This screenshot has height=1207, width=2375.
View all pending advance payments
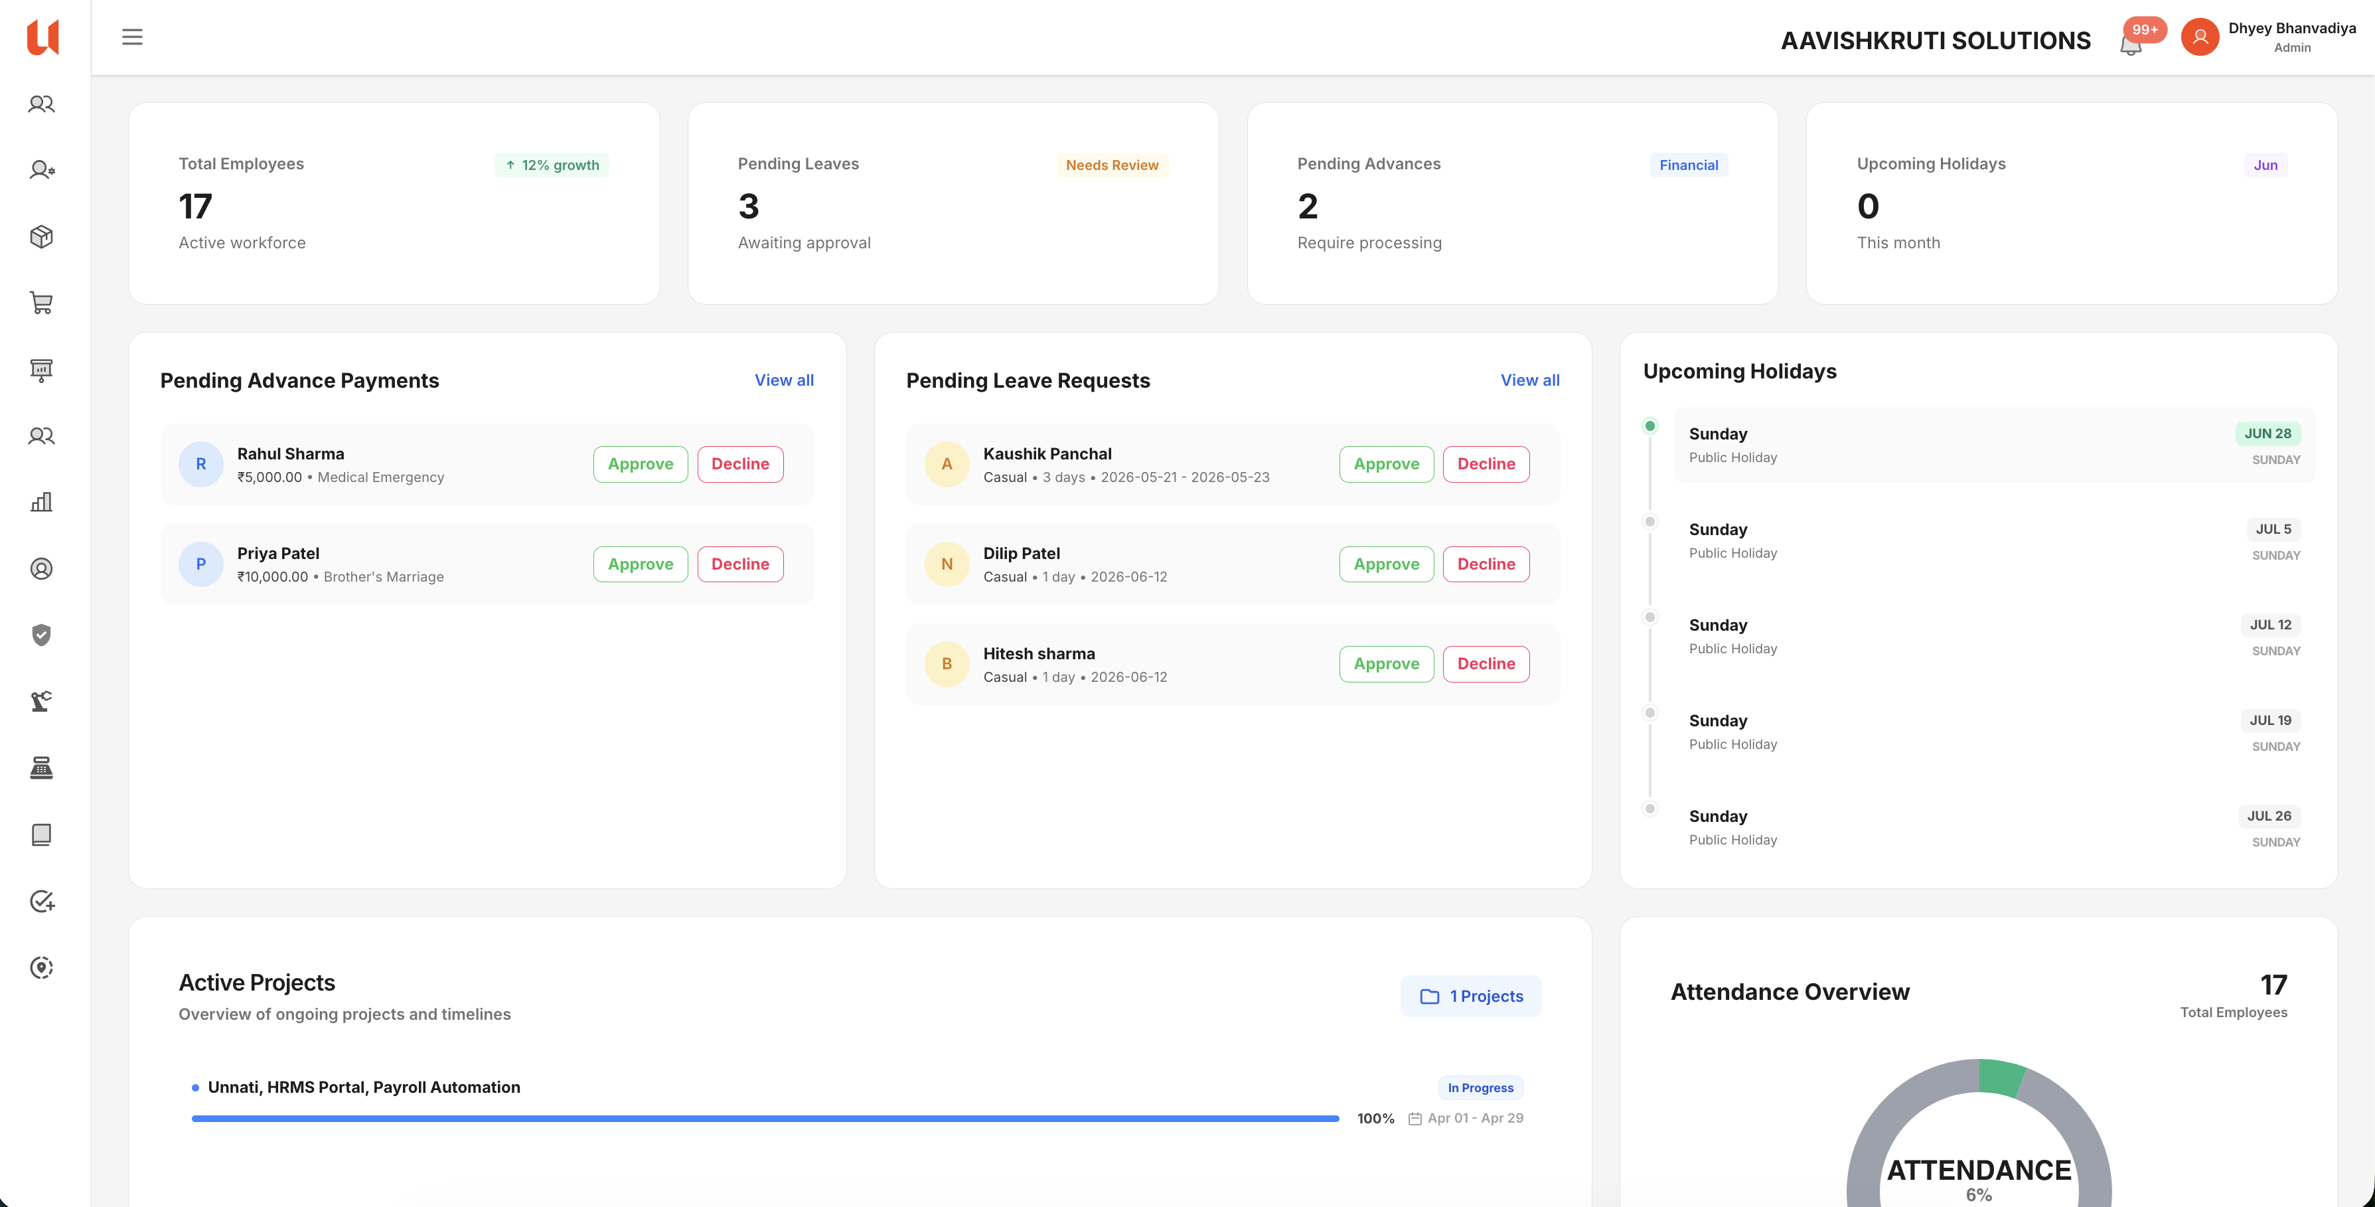point(784,380)
